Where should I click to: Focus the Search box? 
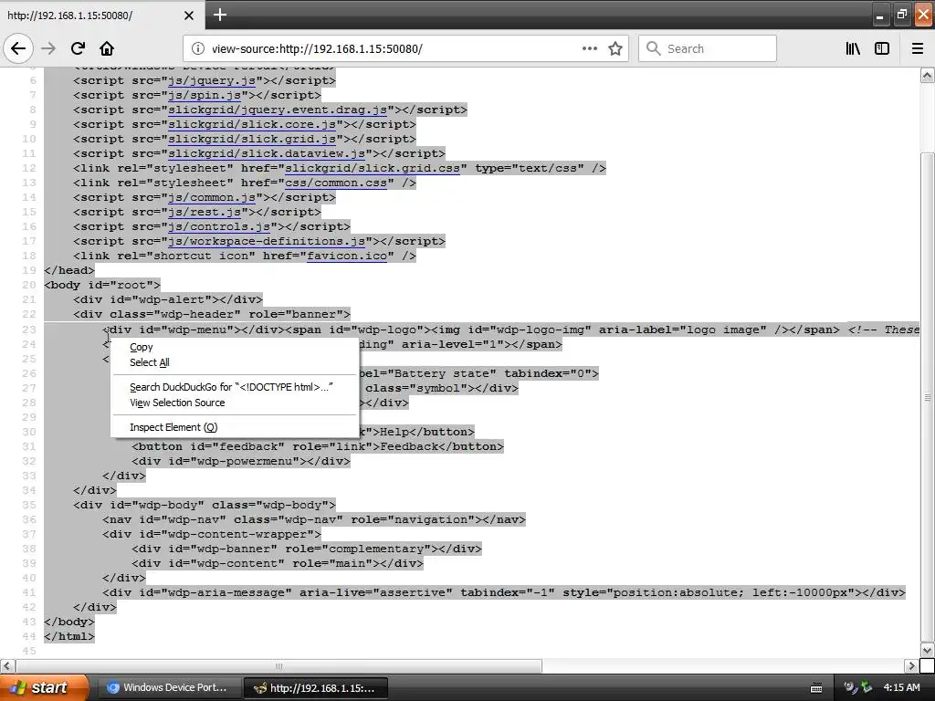click(x=708, y=48)
